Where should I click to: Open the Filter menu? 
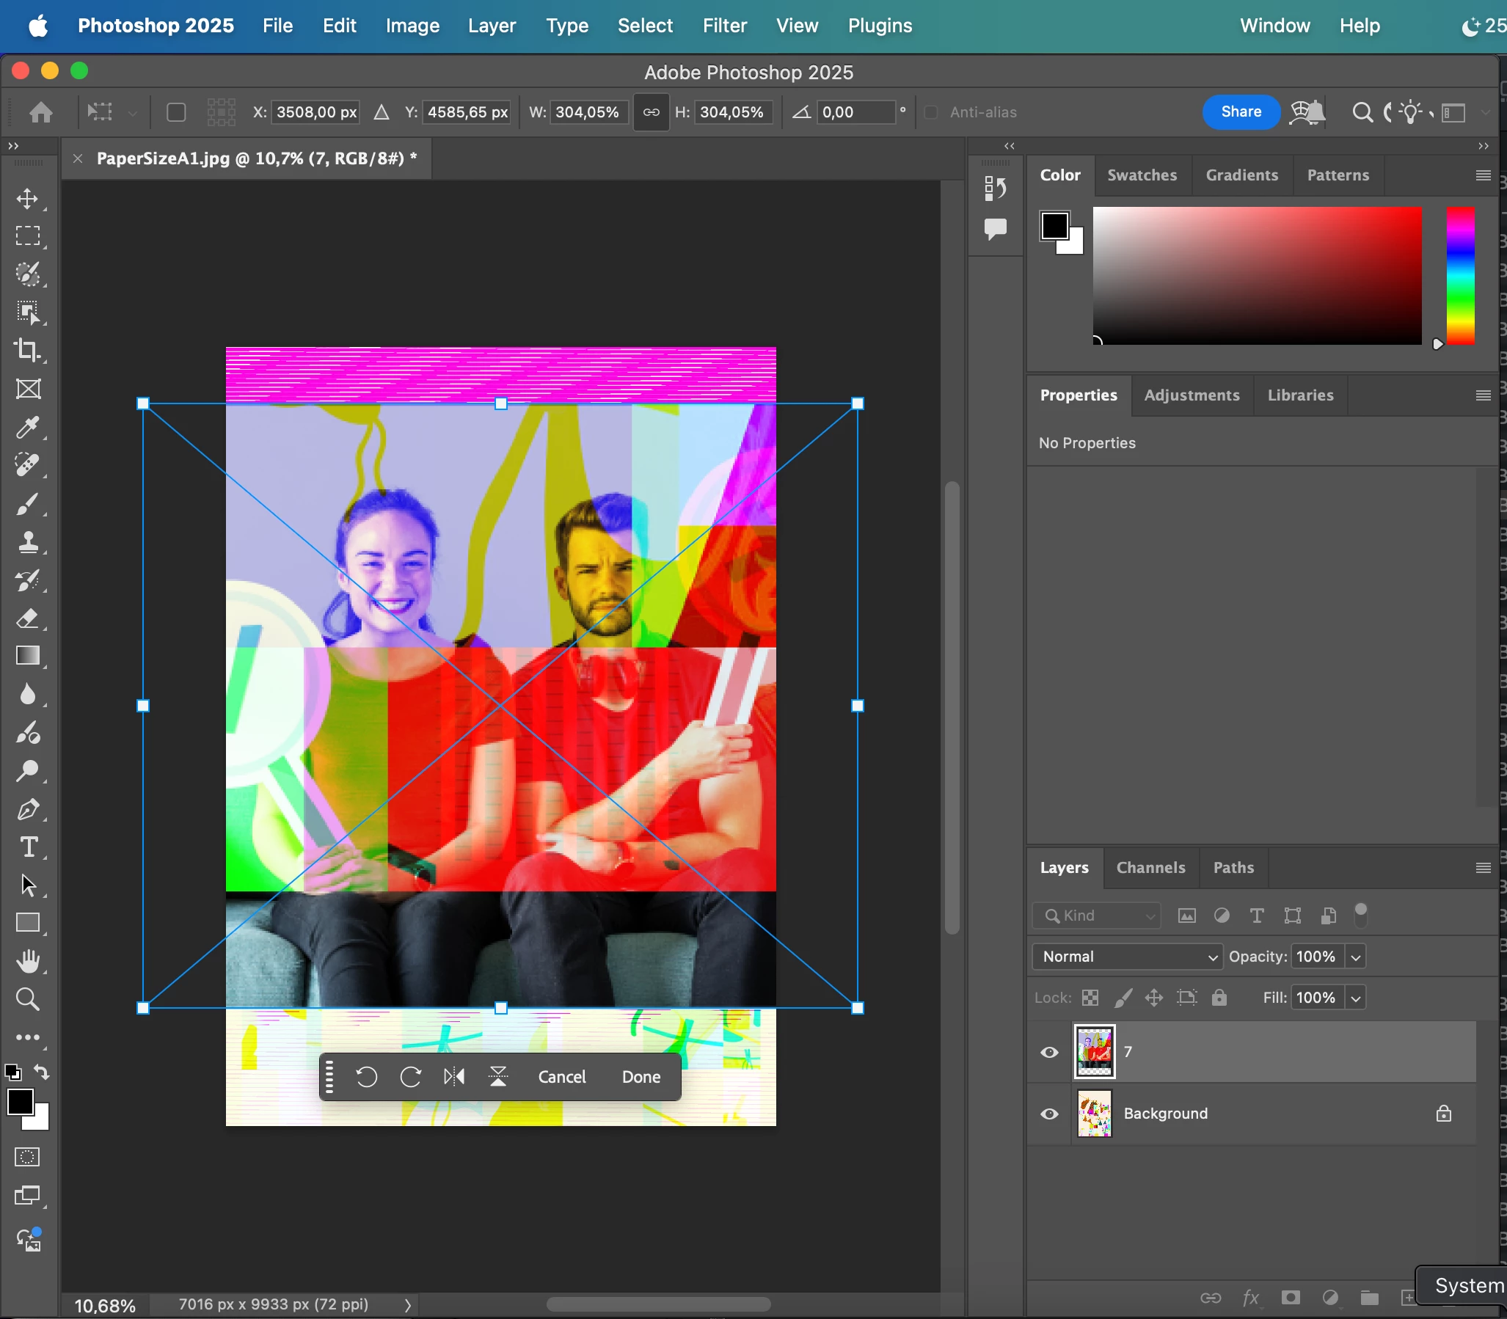point(724,26)
